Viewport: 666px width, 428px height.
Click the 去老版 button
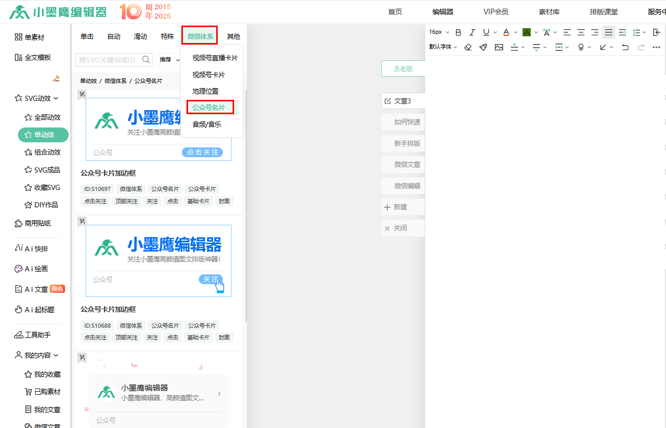[403, 69]
